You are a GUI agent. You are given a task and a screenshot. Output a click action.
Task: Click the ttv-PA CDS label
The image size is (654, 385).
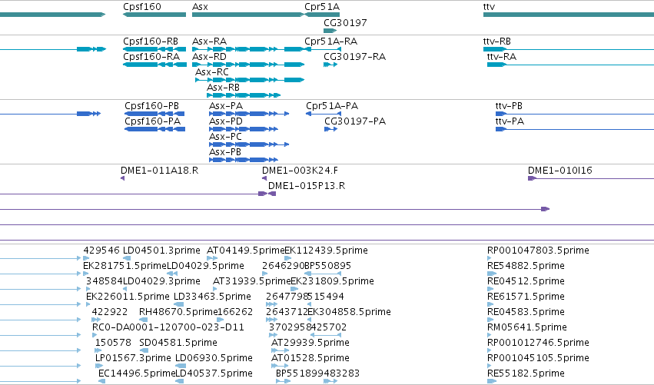coord(510,121)
